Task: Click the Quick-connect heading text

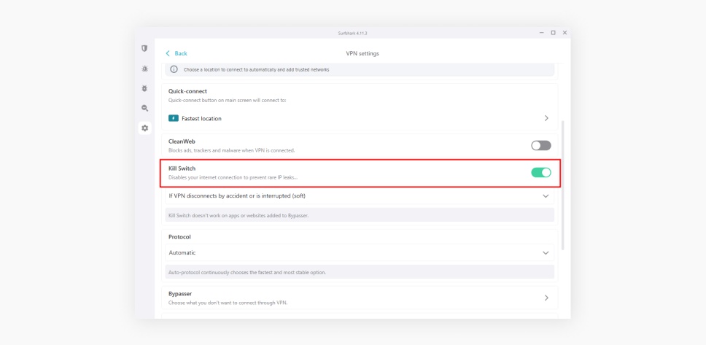Action: point(187,91)
